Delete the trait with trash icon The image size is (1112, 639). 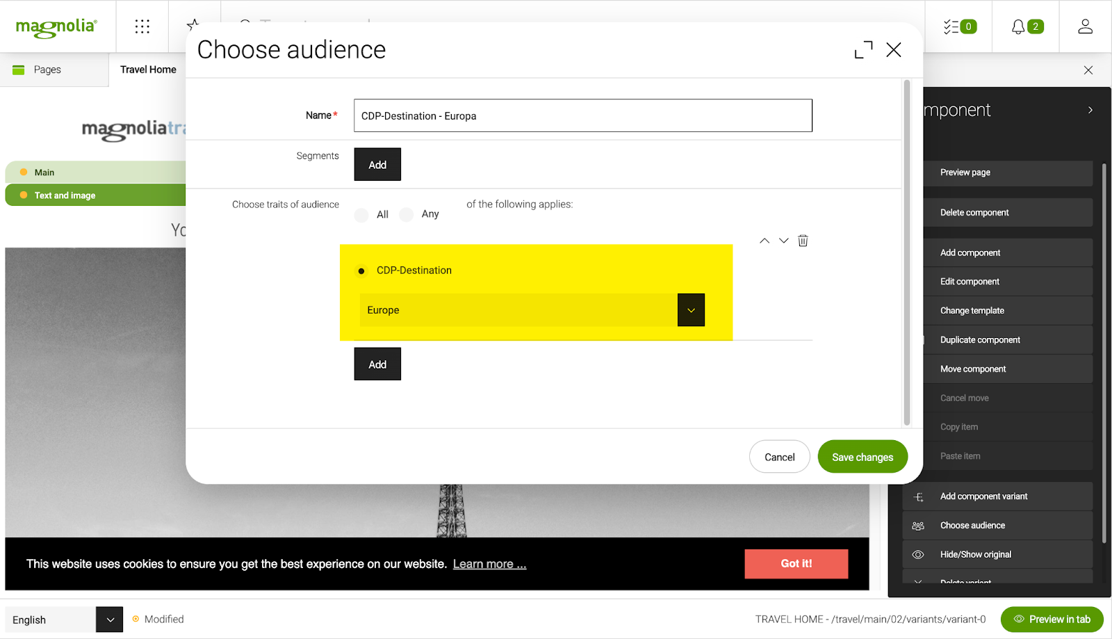tap(803, 241)
